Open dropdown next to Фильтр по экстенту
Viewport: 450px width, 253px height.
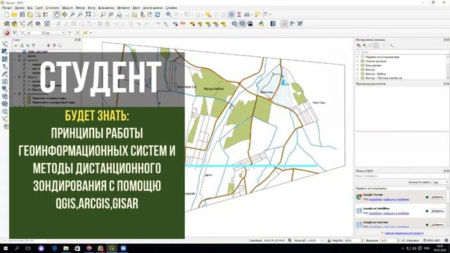tap(441, 182)
